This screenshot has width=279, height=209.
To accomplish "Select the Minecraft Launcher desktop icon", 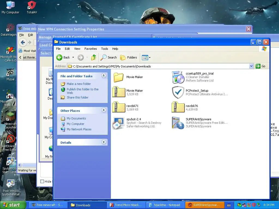I will 10,121.
